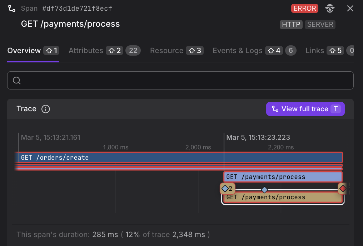
Task: Select the Overview tab
Action: click(24, 51)
